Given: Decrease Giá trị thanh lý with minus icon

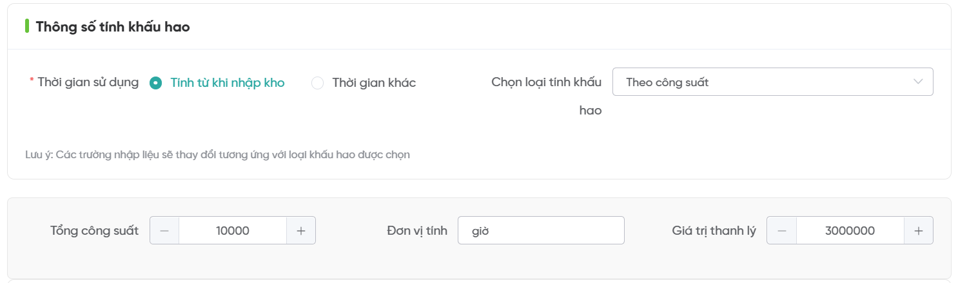Looking at the screenshot, I should 781,231.
